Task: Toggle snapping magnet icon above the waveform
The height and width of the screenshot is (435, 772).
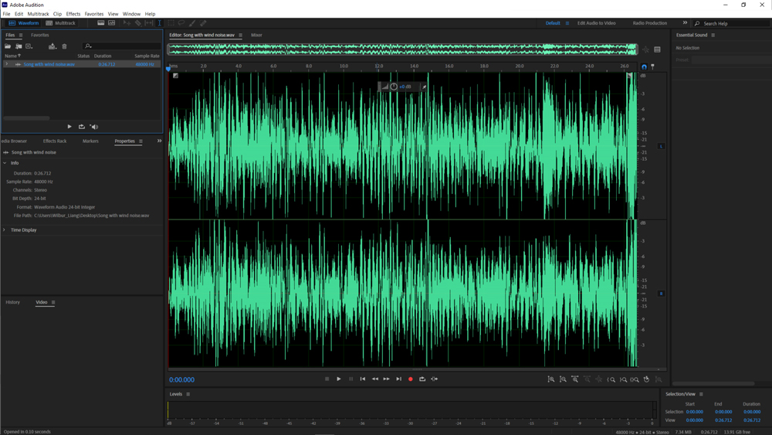Action: [644, 67]
